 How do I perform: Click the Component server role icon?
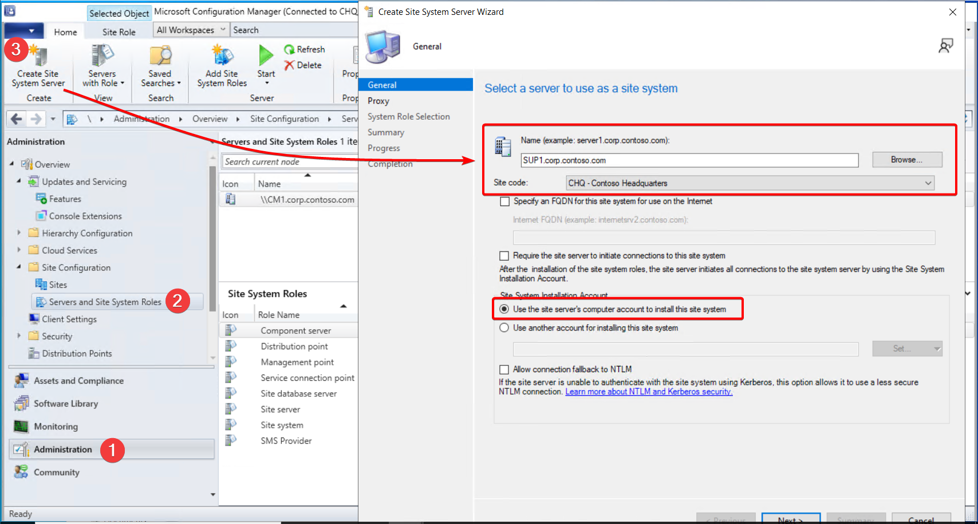point(231,330)
